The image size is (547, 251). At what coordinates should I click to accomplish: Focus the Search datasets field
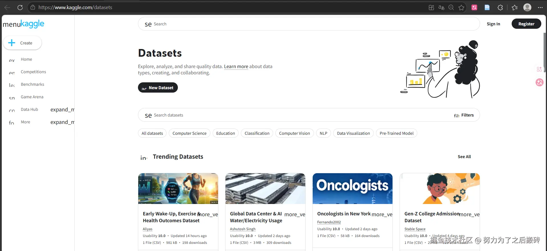click(x=309, y=115)
